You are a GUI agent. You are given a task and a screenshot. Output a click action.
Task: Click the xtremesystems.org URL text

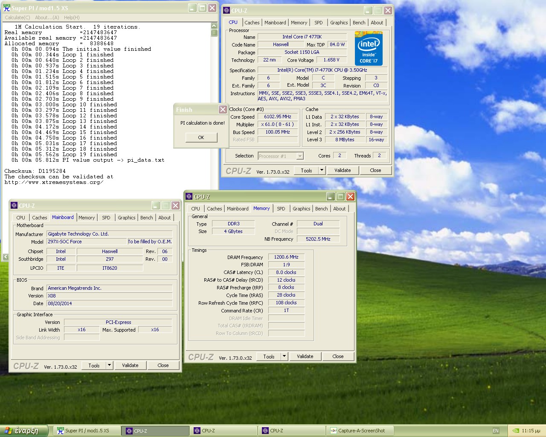coord(54,182)
